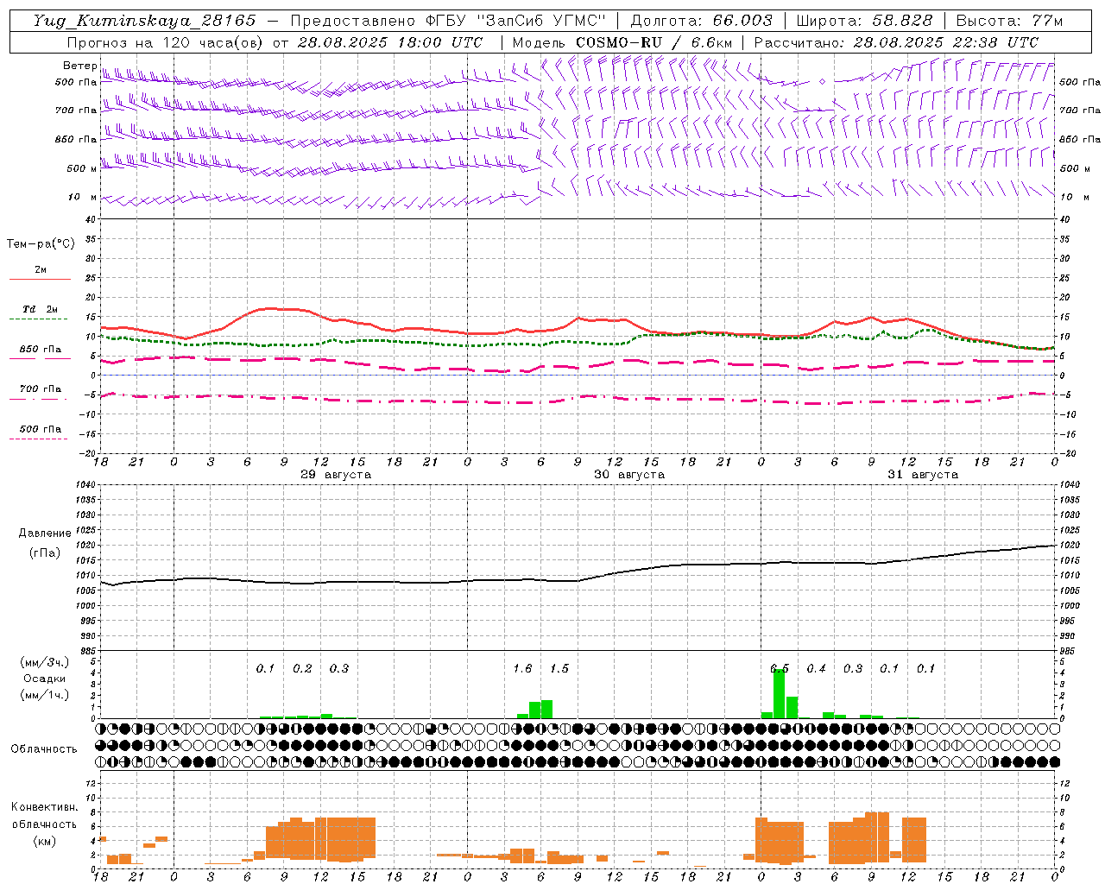Click the pink dash-dot line sample under 700 гПа legend
Screen dimensions: 1105x884
[x=40, y=399]
